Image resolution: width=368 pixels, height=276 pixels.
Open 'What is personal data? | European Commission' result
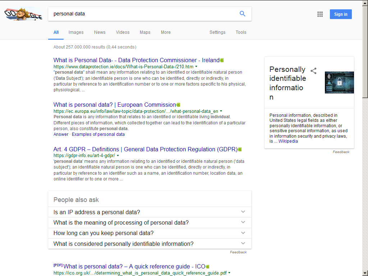tap(115, 105)
